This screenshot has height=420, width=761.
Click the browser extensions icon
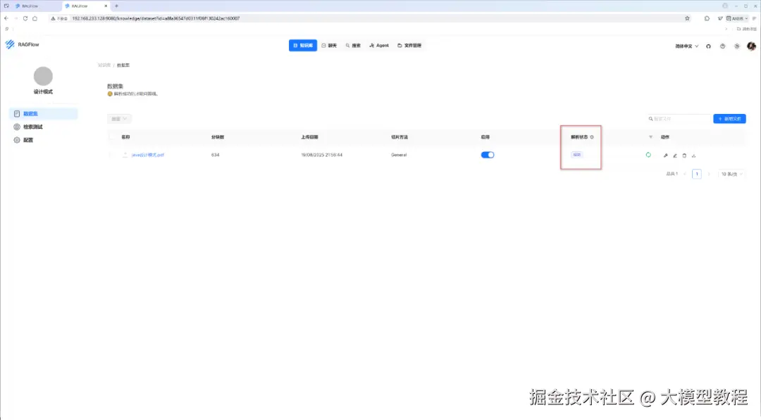click(x=707, y=18)
